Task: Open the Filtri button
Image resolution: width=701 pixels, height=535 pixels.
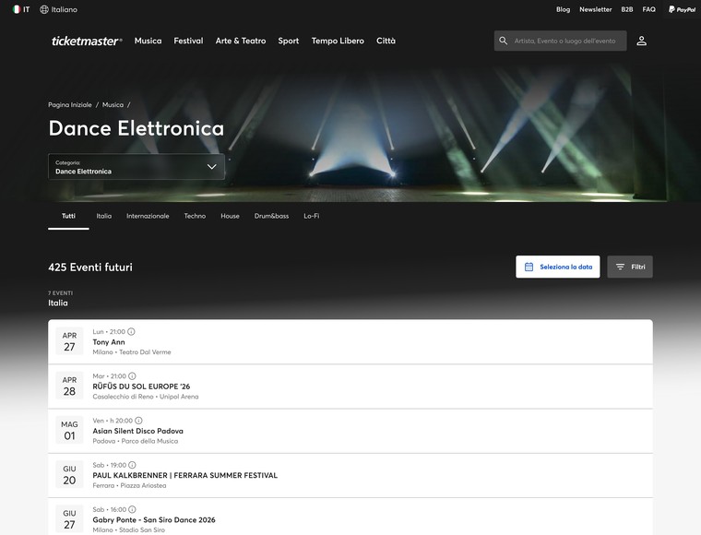Action: (629, 267)
